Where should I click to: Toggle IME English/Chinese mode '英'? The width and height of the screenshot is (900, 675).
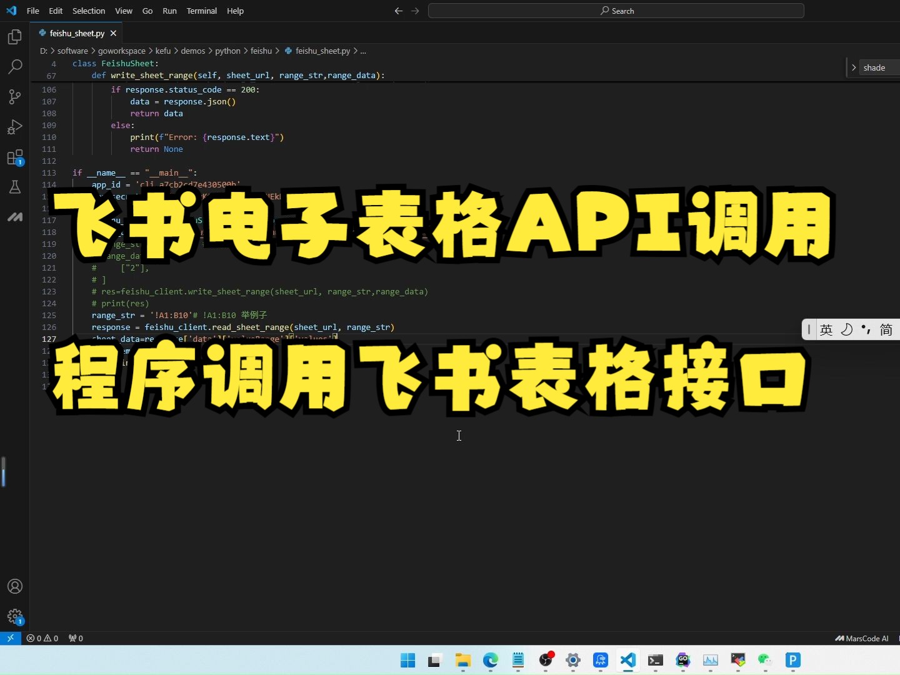826,329
